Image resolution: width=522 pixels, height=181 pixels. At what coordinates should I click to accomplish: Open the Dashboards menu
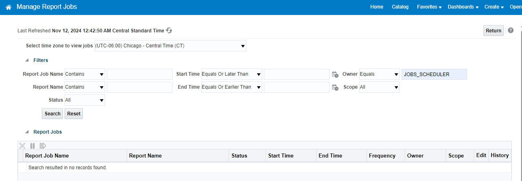pos(463,7)
